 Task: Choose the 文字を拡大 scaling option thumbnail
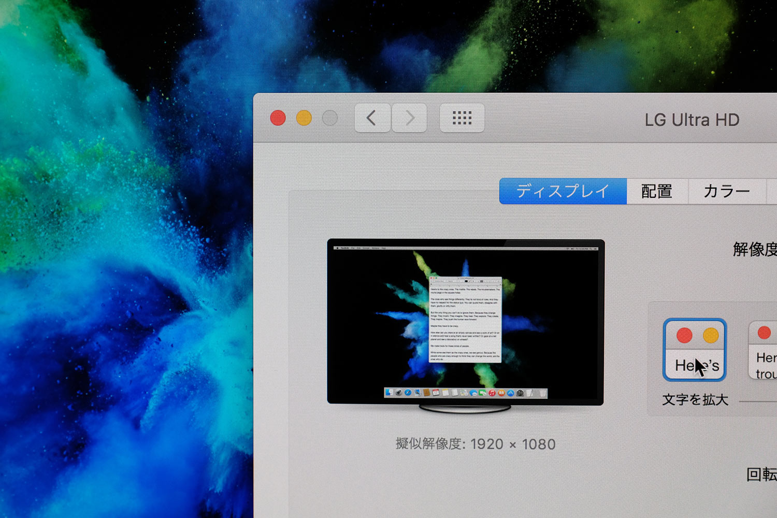point(695,350)
